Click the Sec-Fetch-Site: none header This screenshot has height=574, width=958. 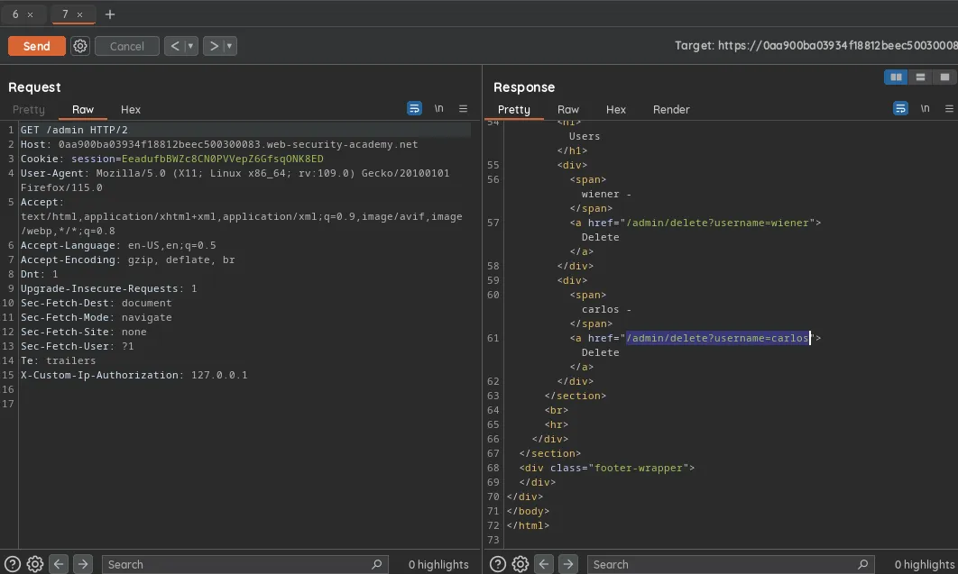pyautogui.click(x=84, y=332)
